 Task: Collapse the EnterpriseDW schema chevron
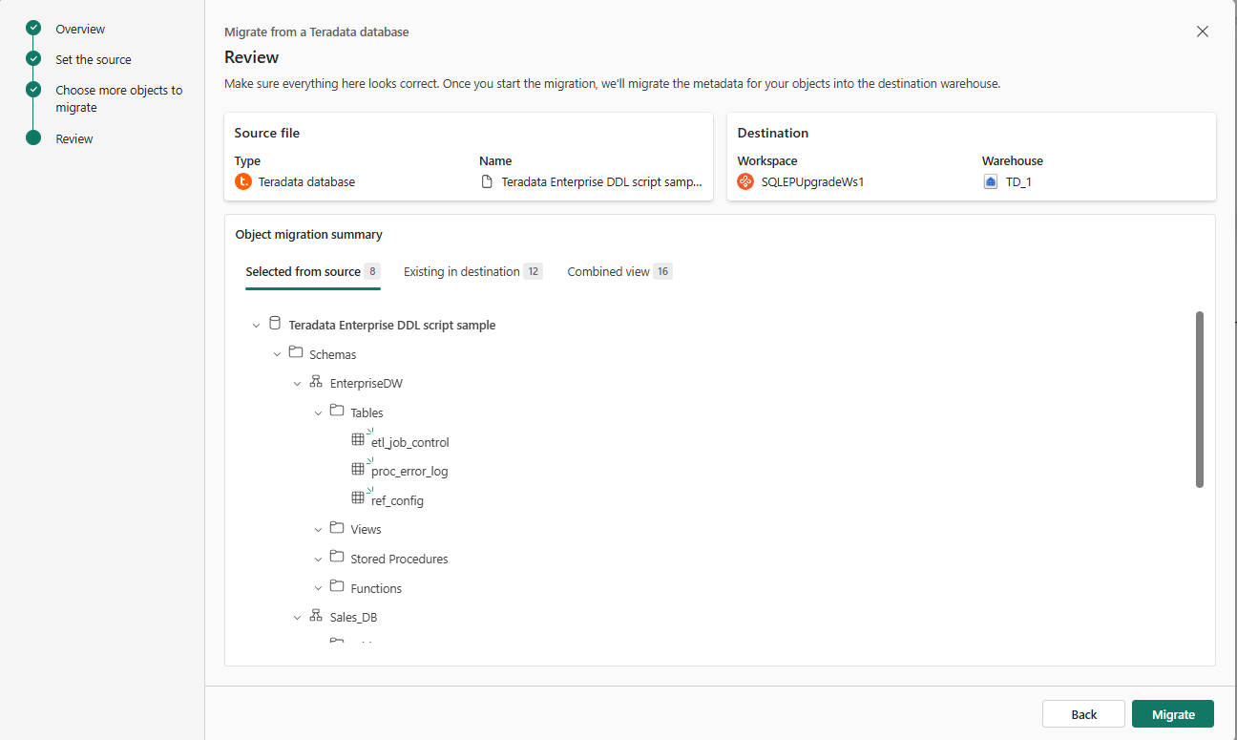298,384
